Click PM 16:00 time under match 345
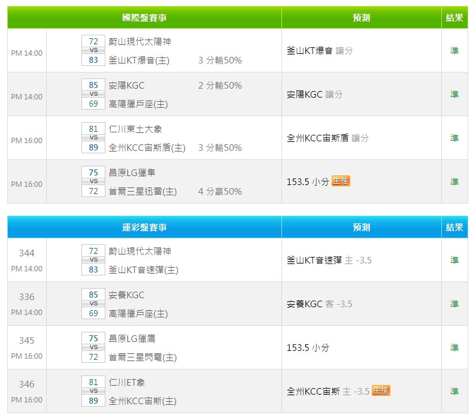The height and width of the screenshot is (415, 470). click(x=27, y=356)
